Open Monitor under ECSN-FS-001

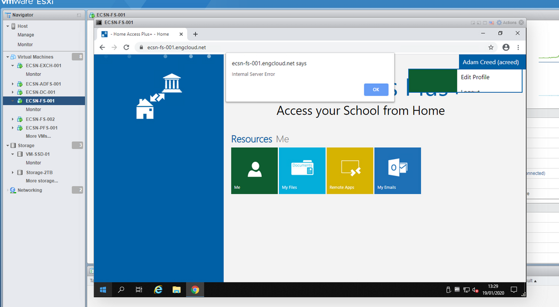click(x=33, y=110)
